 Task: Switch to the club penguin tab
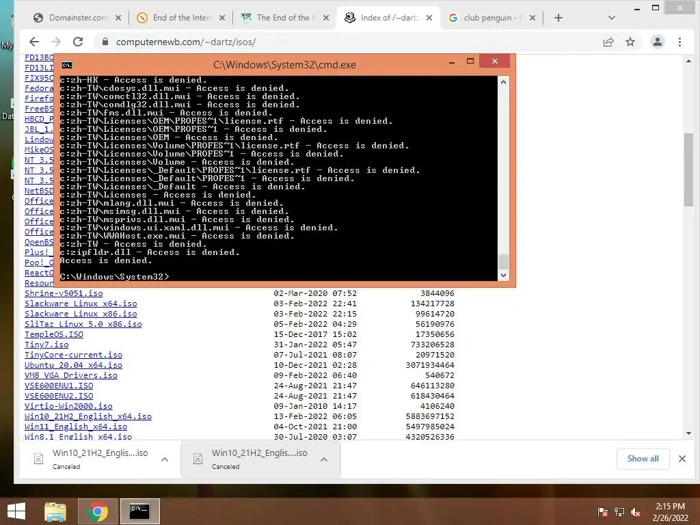pos(491,18)
